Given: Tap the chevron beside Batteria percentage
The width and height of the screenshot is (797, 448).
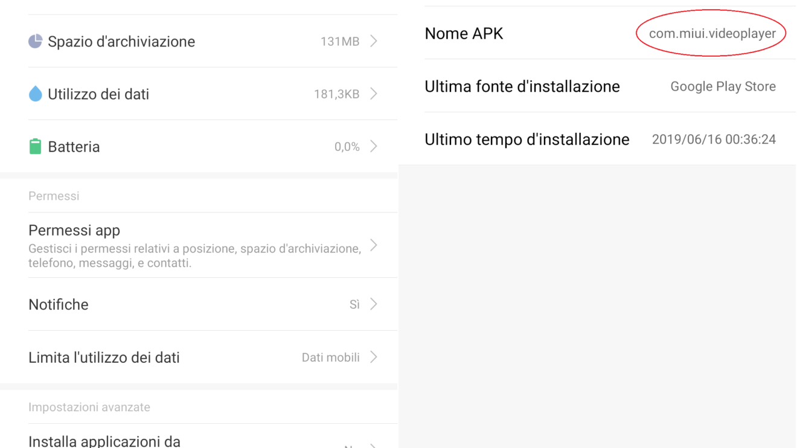Looking at the screenshot, I should (x=374, y=146).
